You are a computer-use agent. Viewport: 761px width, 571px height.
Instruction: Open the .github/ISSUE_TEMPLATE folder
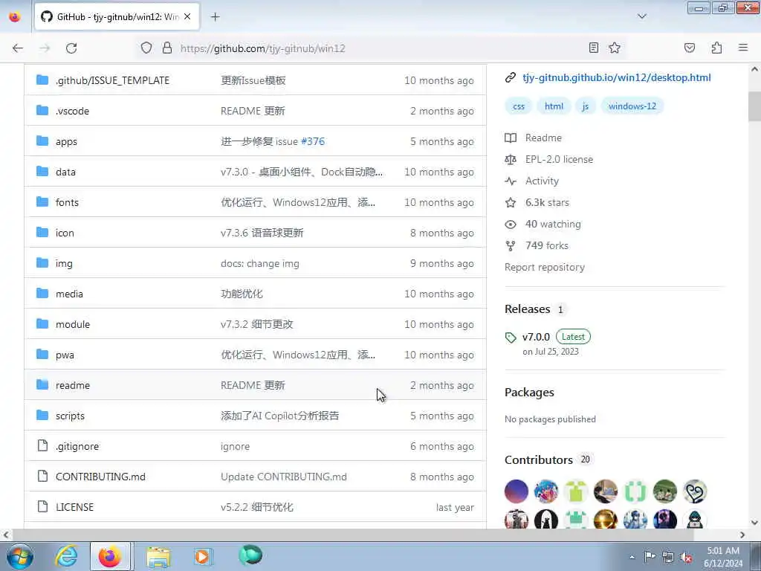point(112,80)
